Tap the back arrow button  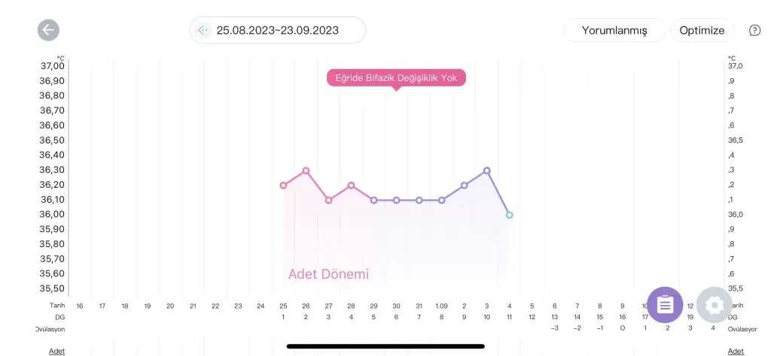click(x=48, y=30)
